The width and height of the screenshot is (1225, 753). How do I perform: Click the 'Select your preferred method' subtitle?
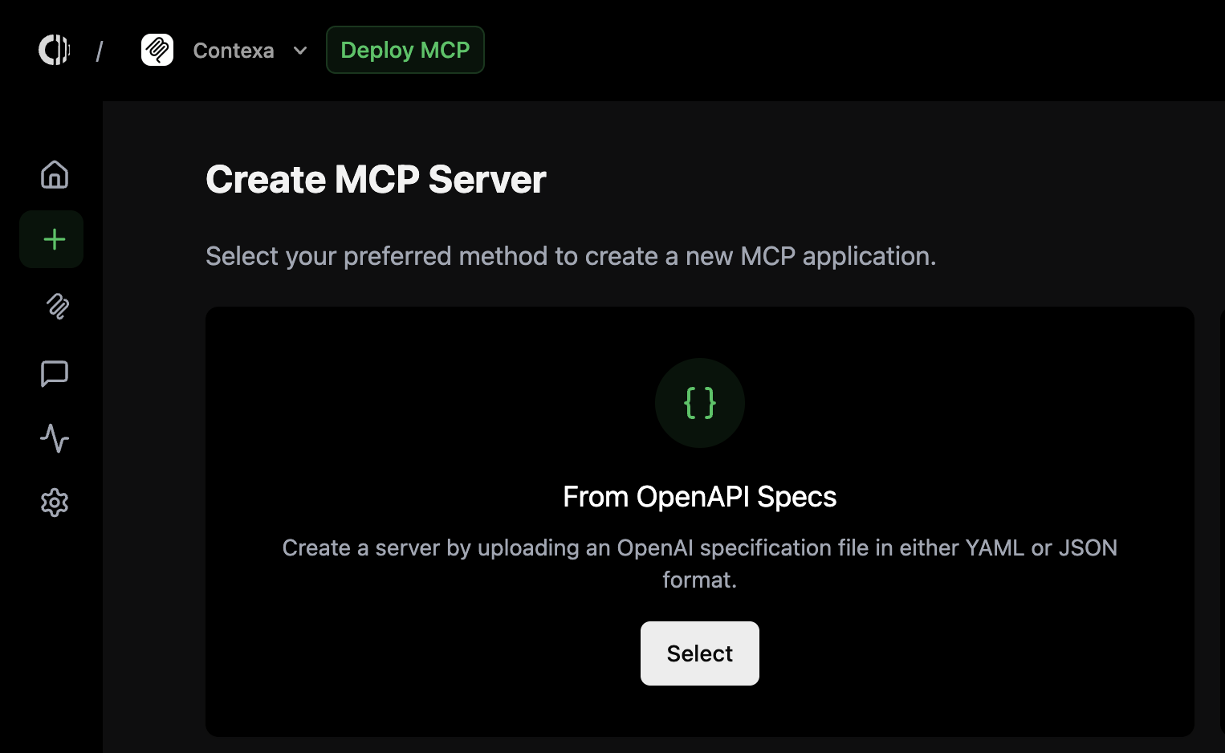pyautogui.click(x=571, y=256)
